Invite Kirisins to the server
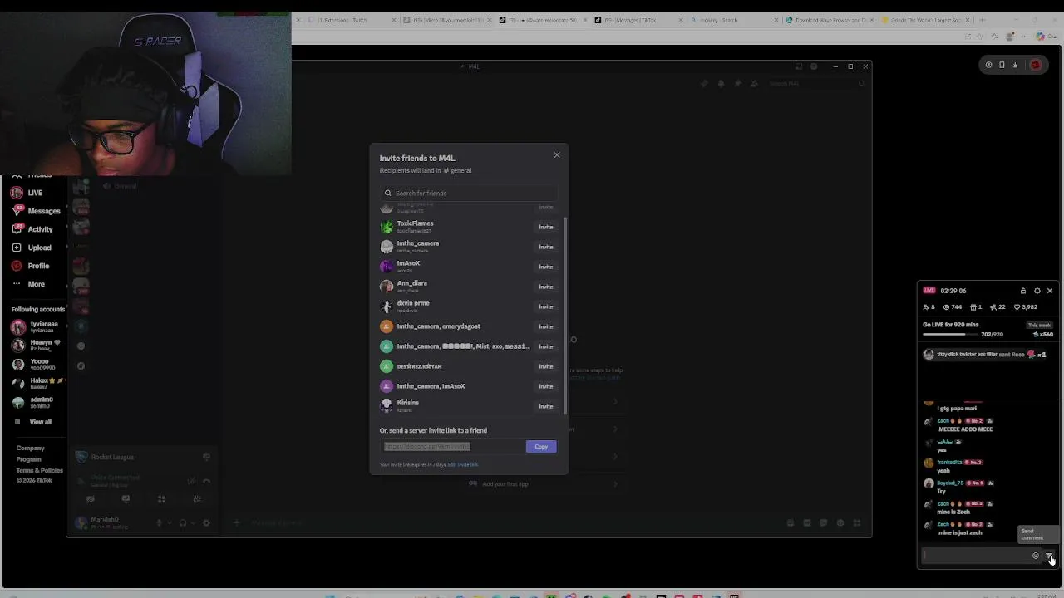Viewport: 1064px width, 598px height. click(x=545, y=406)
